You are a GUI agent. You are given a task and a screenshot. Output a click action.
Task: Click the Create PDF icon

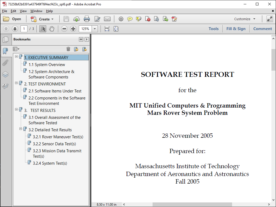[x=34, y=19]
